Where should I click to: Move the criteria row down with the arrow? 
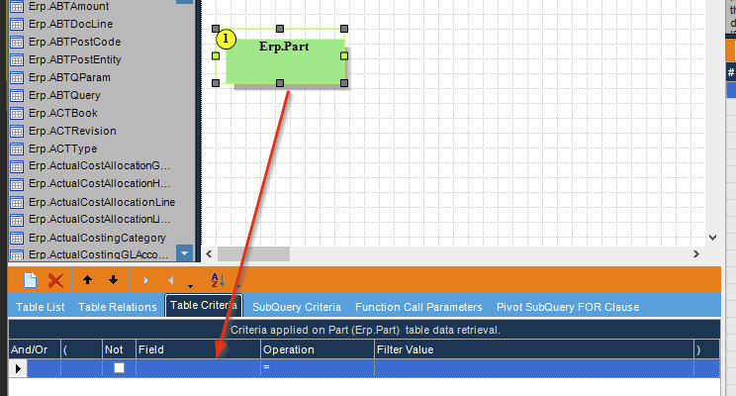pyautogui.click(x=113, y=280)
